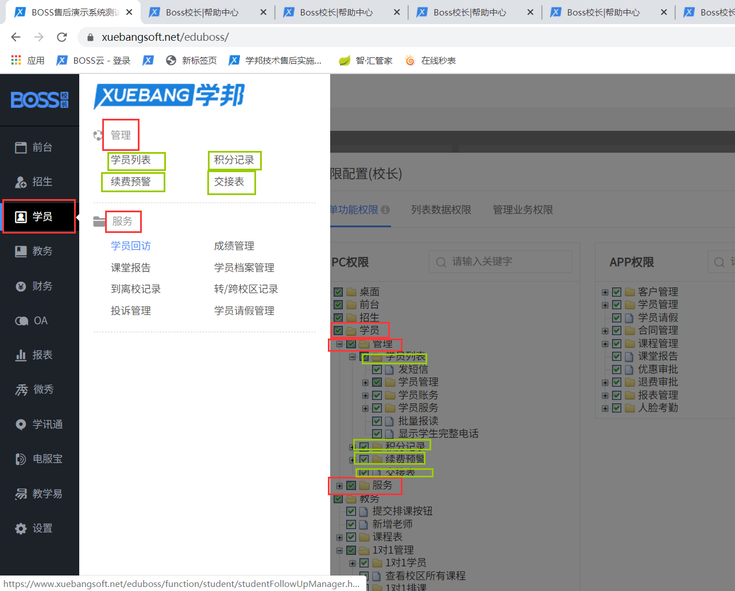Open the 设置 settings gear icon
Viewport: 735px width, 591px height.
point(21,528)
